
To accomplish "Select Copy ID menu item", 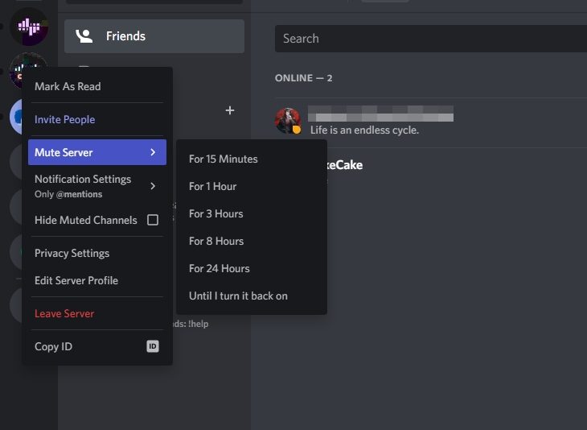I will coord(97,346).
